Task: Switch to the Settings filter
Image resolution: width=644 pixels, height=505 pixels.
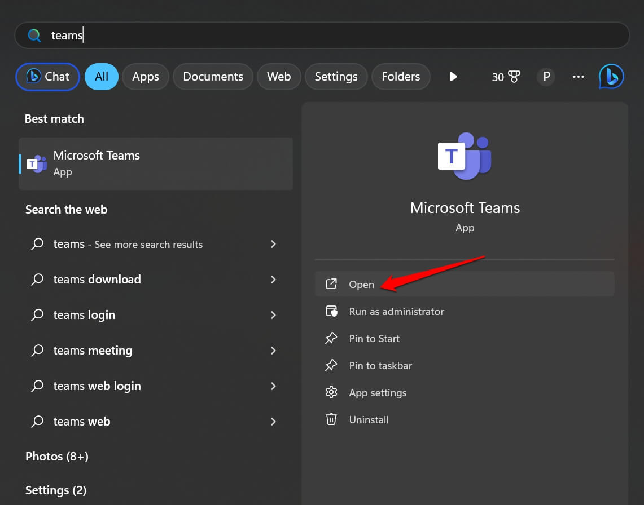Action: [336, 77]
